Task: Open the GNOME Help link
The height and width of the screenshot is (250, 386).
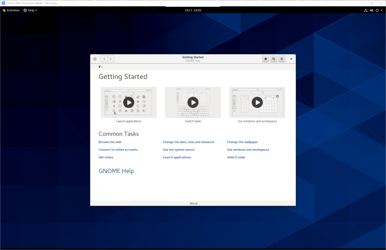Action: [116, 171]
